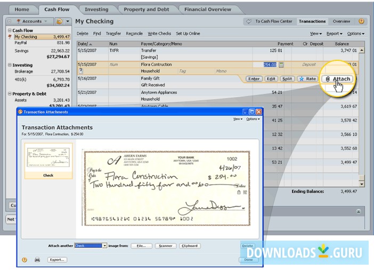Switch to the Financial Overview tab
Screen dimensions: 374x270
[x=208, y=10]
